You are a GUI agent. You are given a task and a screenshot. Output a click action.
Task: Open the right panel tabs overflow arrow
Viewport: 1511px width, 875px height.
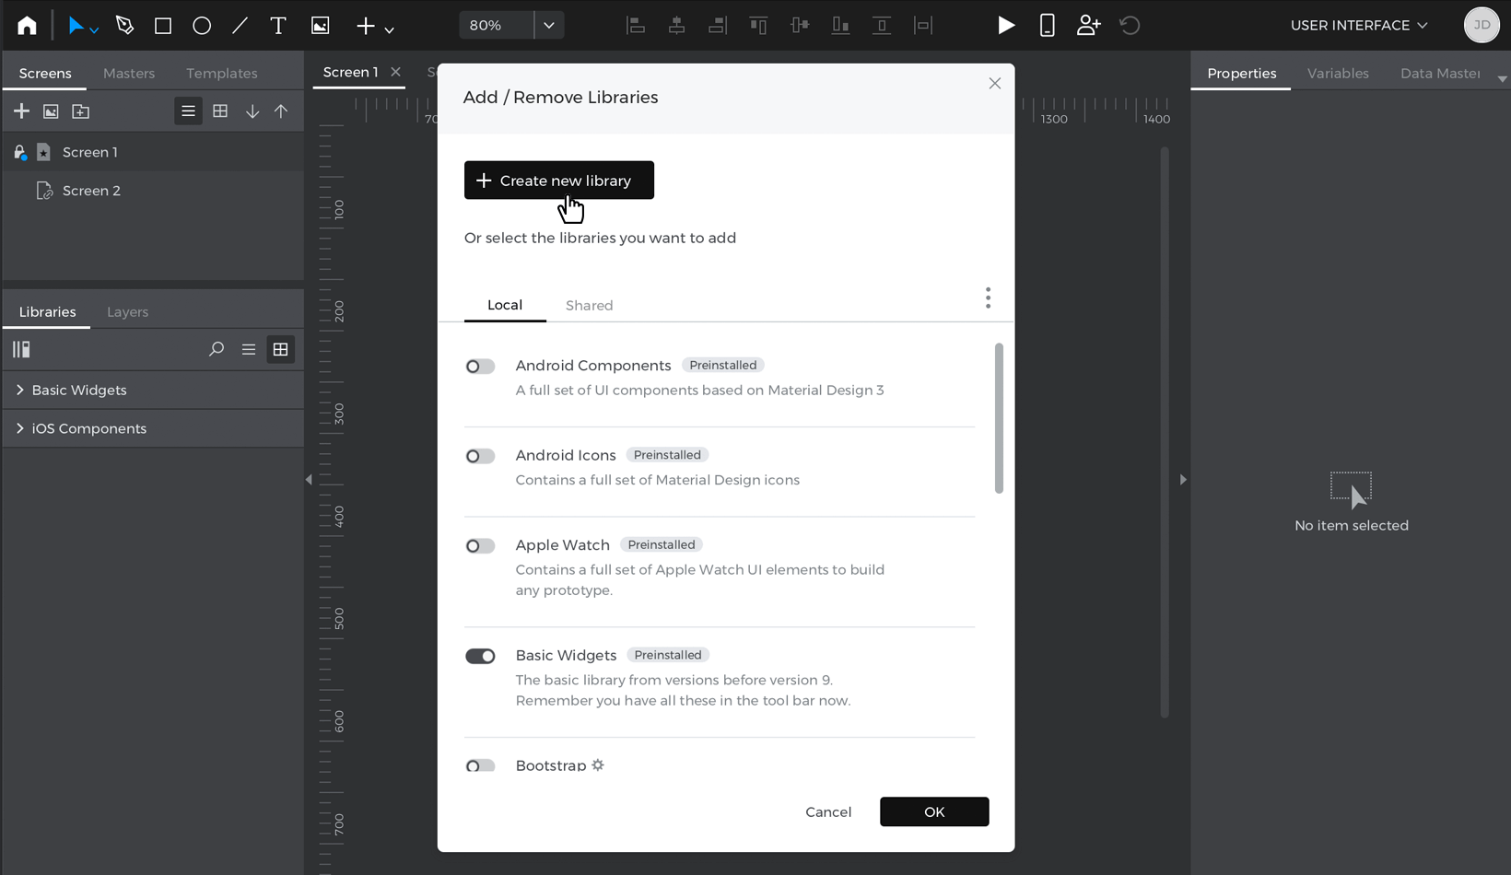pyautogui.click(x=1502, y=79)
